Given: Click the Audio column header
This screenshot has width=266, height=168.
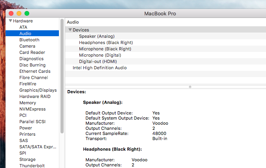Looking at the screenshot, I should (x=73, y=22).
